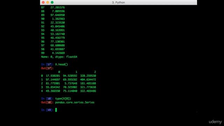Place cursor at the In [19] prompt
The width and height of the screenshot is (224, 126).
pyautogui.click(x=56, y=110)
